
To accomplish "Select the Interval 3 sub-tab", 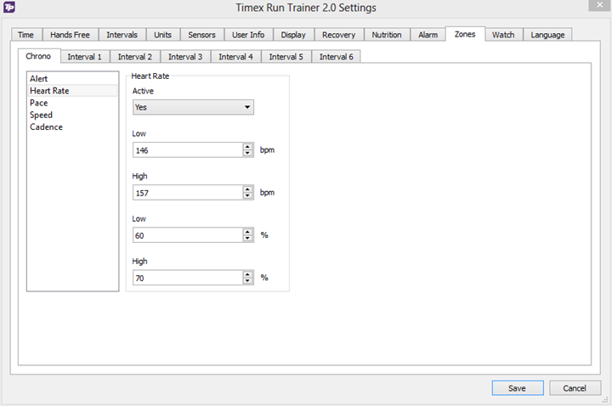I will tap(185, 57).
